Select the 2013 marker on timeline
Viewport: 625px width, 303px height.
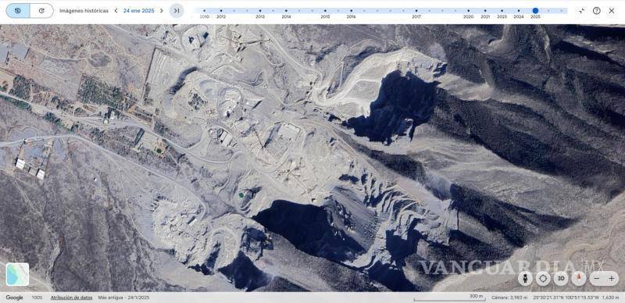pos(260,11)
